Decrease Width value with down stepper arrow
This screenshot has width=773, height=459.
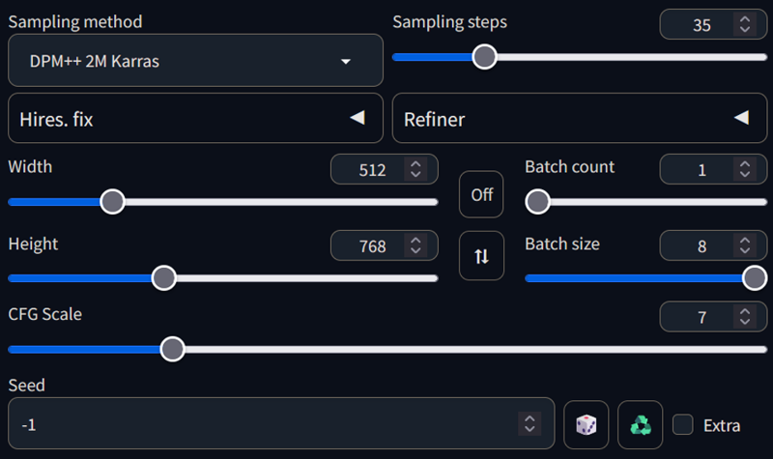[x=415, y=174]
